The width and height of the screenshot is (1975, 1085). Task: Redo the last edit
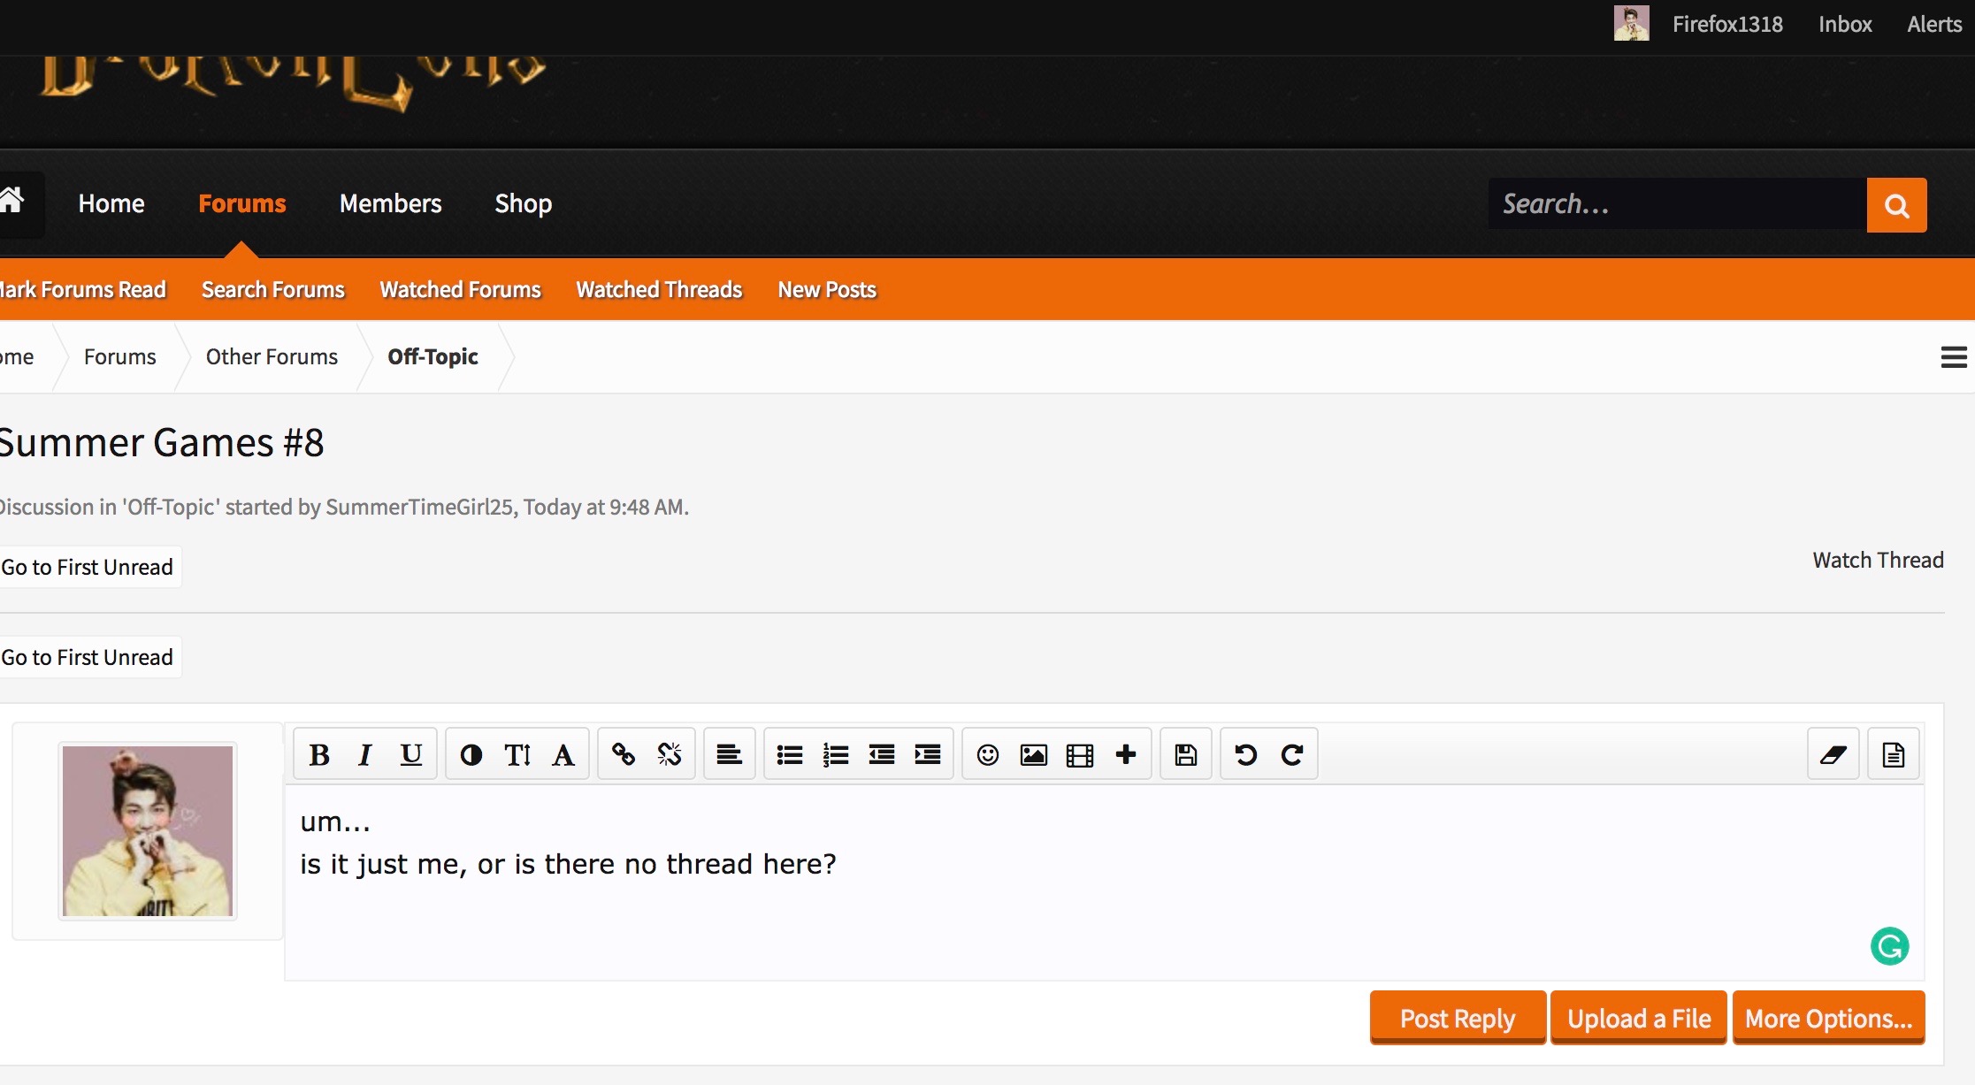click(x=1292, y=754)
